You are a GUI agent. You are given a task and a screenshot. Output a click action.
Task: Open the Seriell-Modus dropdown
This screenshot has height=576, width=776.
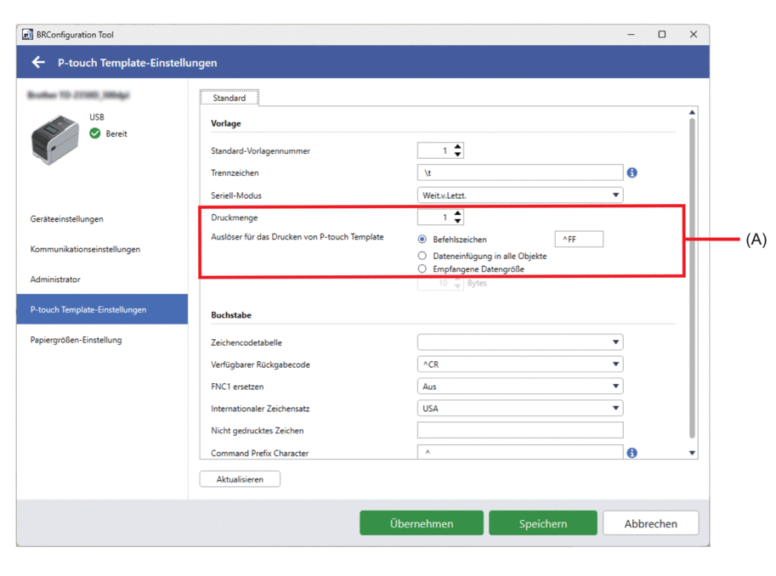[x=519, y=195]
